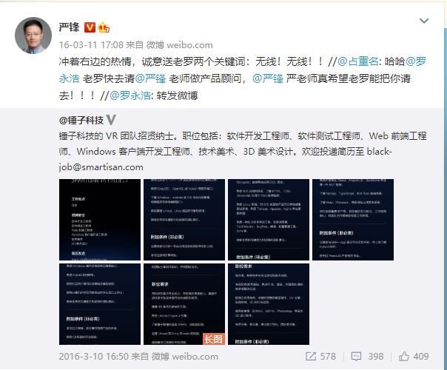Like the post with thumbs-up icon
Viewport: 447px width, 370px height.
pos(403,357)
